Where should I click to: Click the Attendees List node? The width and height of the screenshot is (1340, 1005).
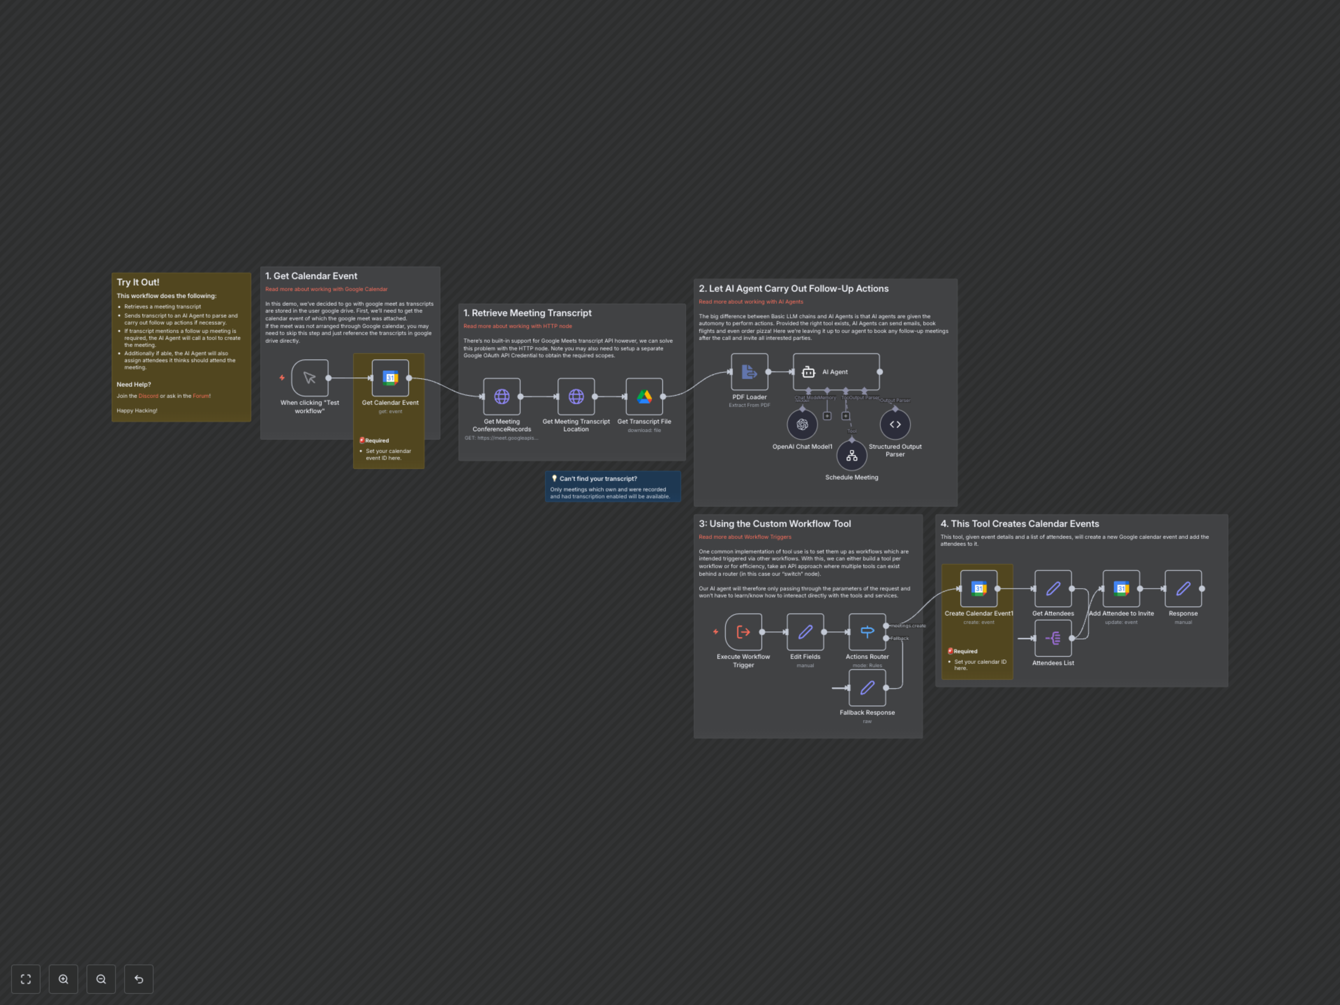click(x=1053, y=638)
